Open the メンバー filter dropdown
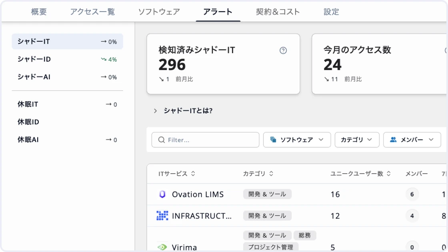The width and height of the screenshot is (448, 252). (412, 140)
